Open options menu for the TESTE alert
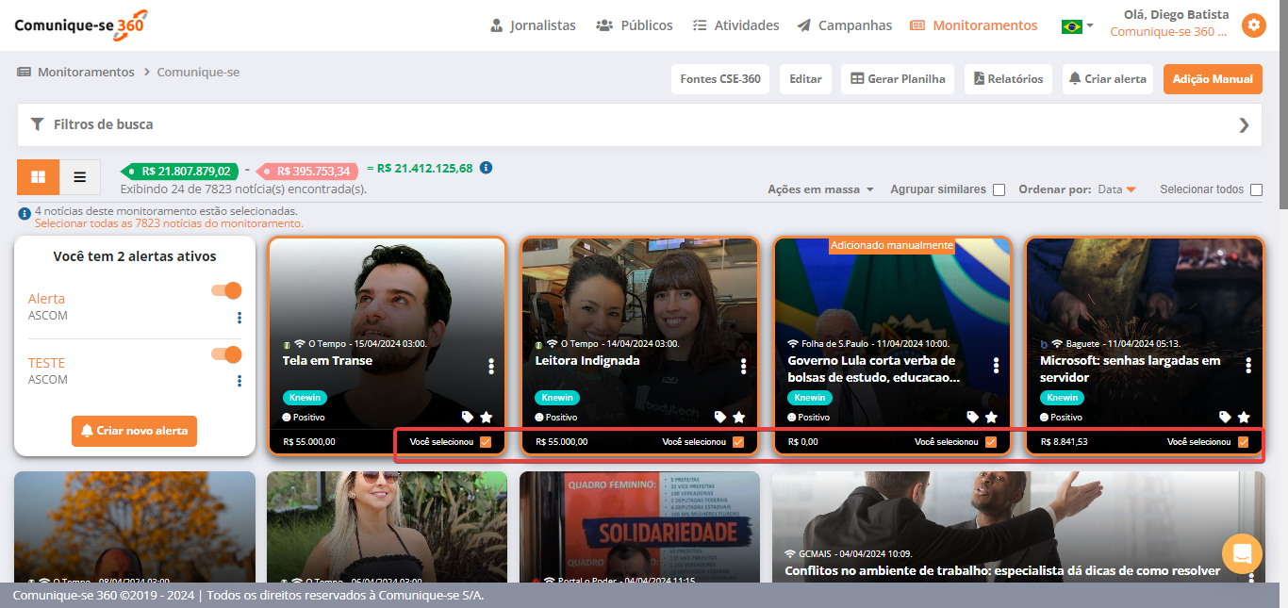 (x=239, y=381)
